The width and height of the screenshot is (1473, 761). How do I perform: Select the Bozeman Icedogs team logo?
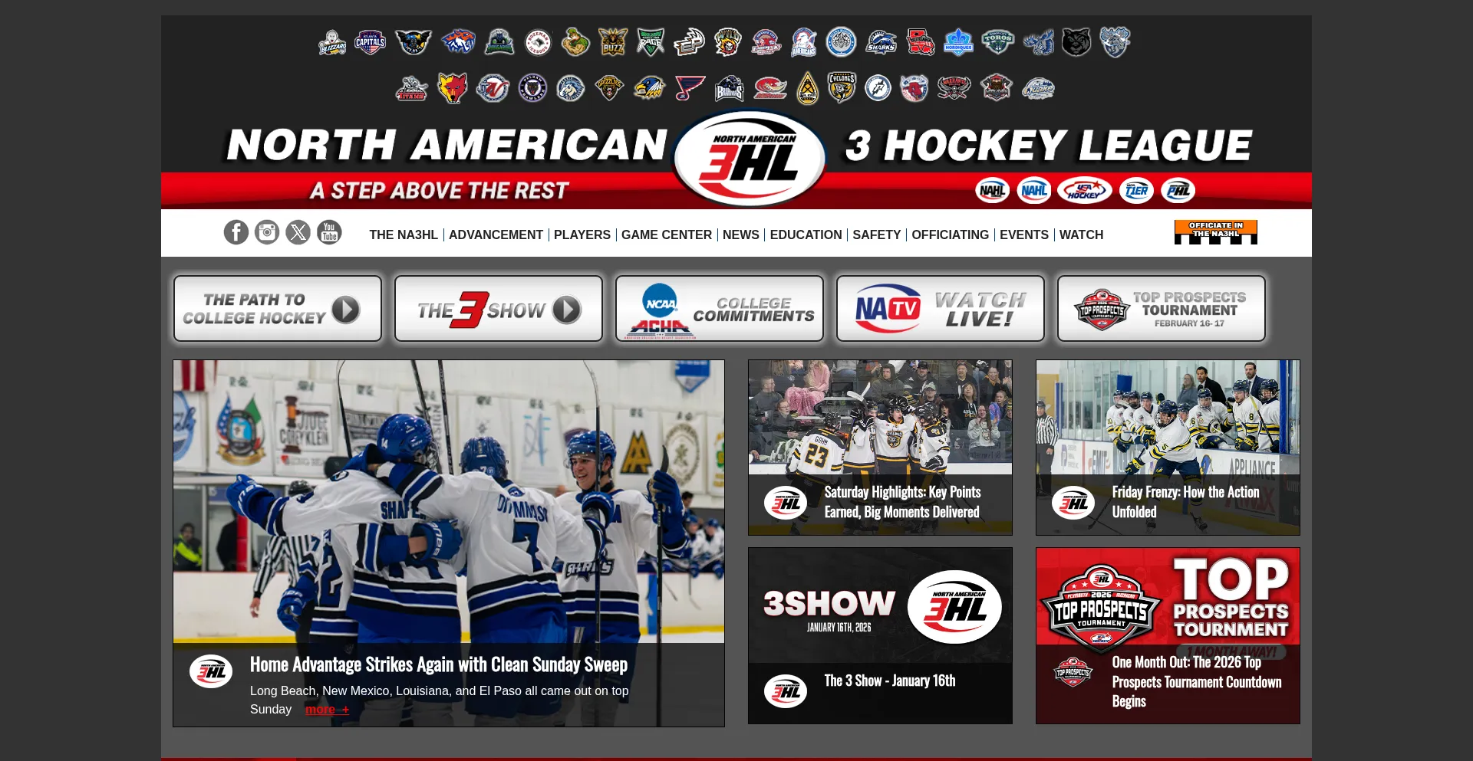tap(539, 42)
